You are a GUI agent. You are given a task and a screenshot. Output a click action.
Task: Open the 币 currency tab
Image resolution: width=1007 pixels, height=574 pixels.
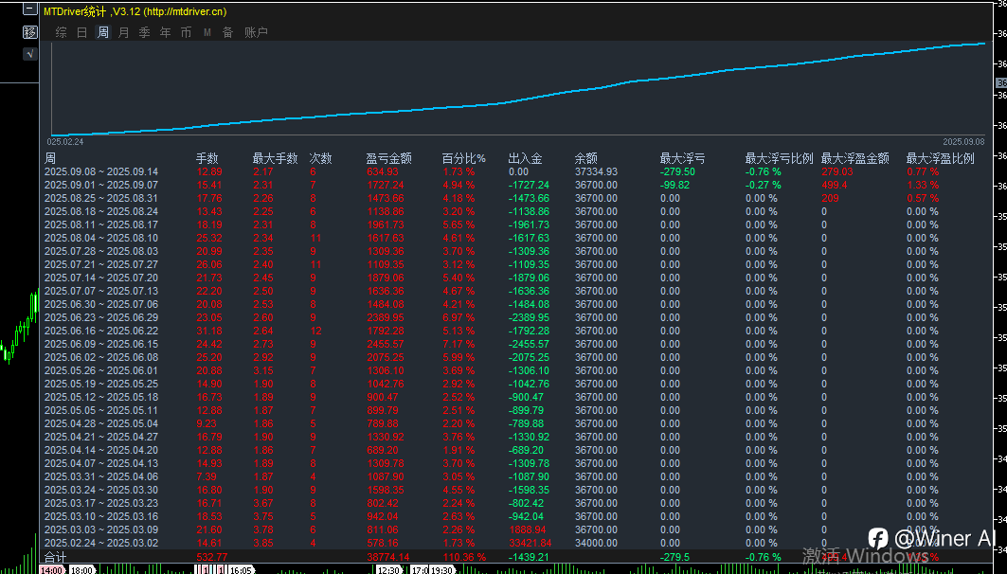187,32
